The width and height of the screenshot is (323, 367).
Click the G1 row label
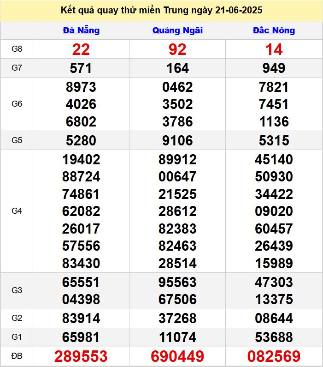[x=17, y=337]
